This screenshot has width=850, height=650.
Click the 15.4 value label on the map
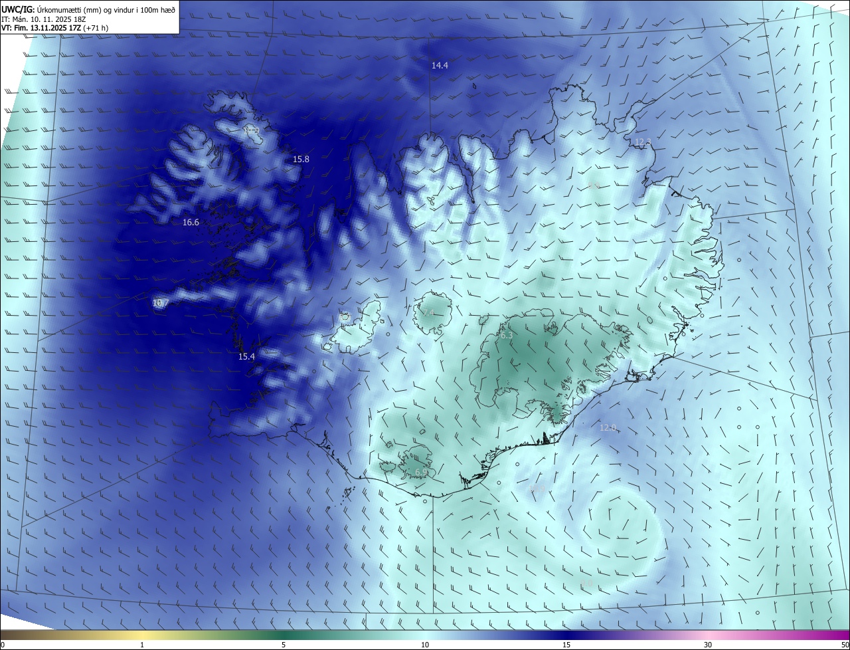tap(246, 357)
